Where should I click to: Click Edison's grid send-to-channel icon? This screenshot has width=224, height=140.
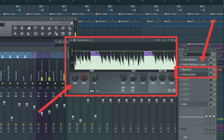70,33
